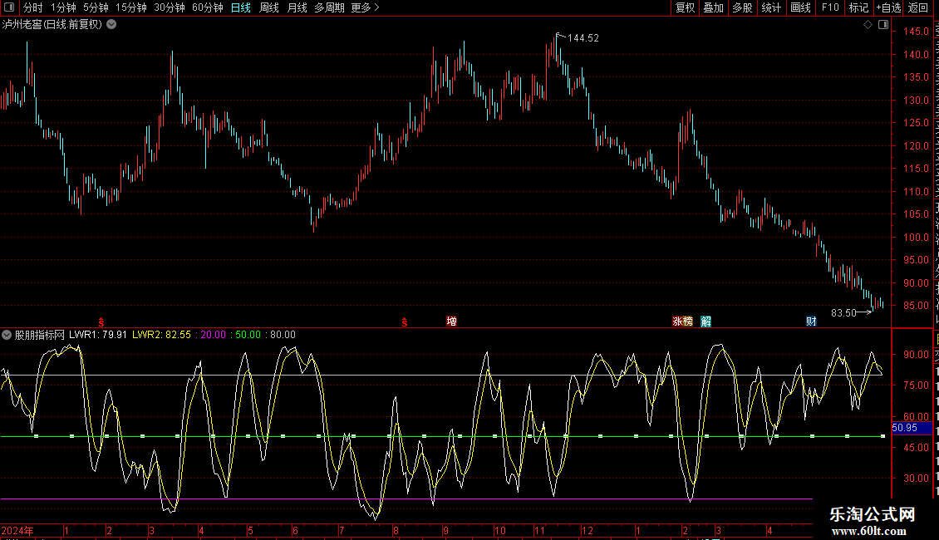
Task: Open the 画线 drawing tools
Action: (801, 7)
